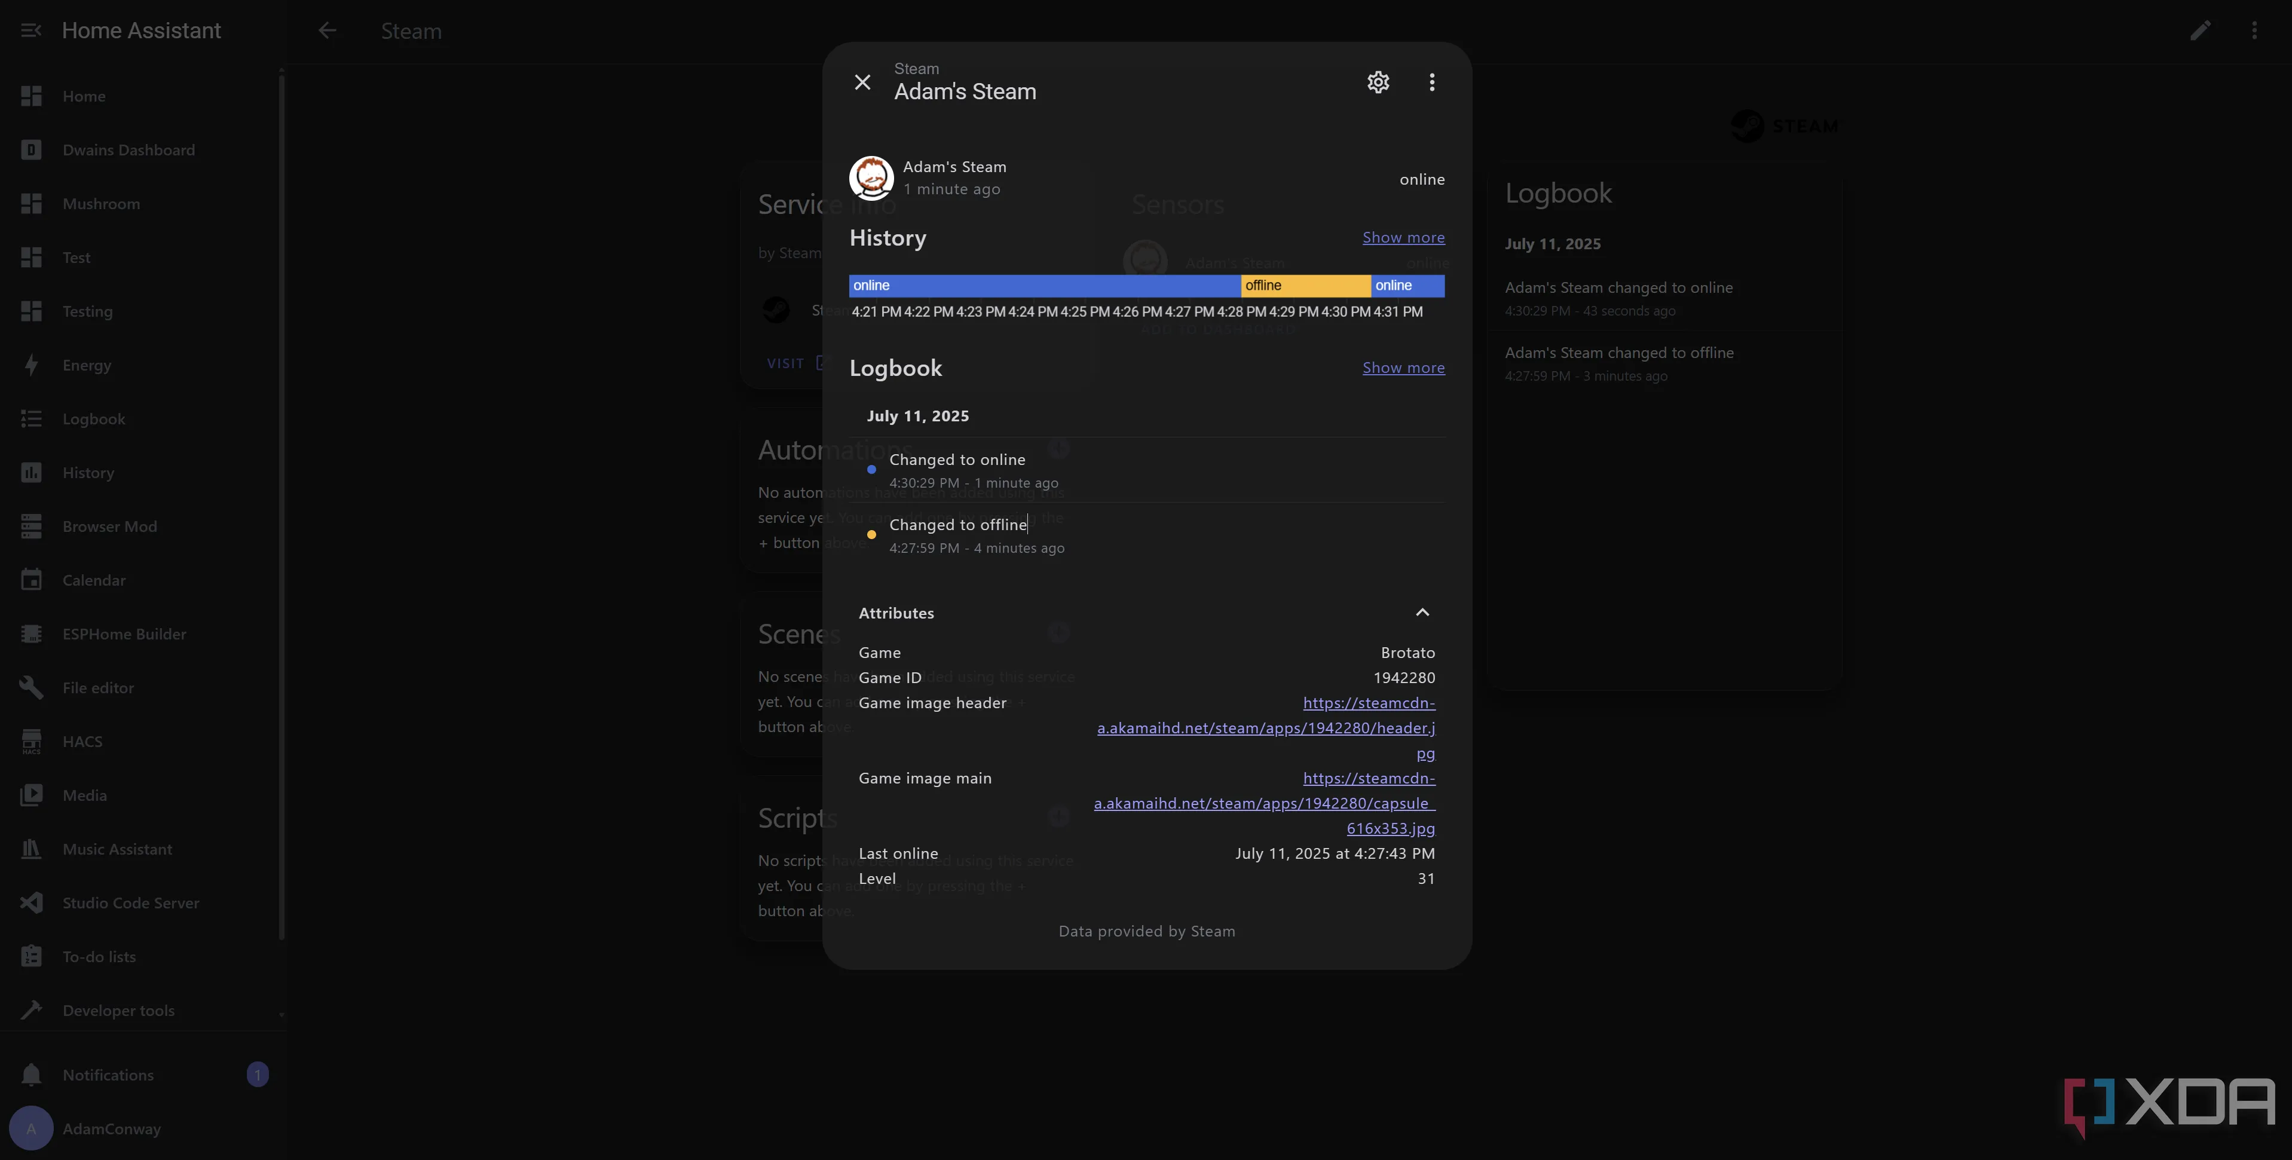Image resolution: width=2292 pixels, height=1160 pixels.
Task: Toggle the sidebar hamburger menu icon
Action: pyautogui.click(x=31, y=30)
